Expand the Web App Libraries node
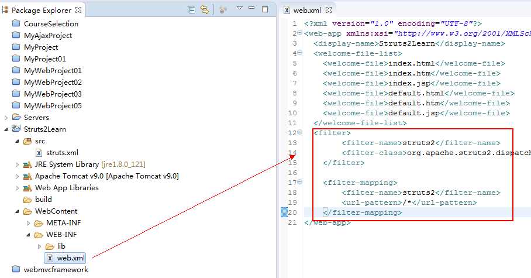This screenshot has height=278, width=531. point(17,188)
